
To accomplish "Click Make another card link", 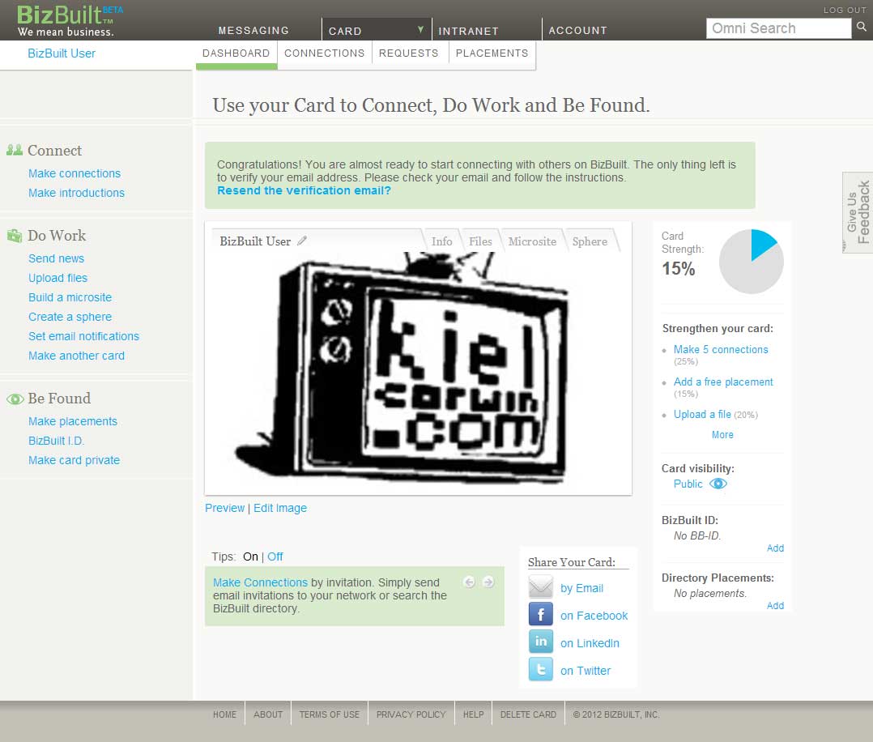I will point(76,356).
